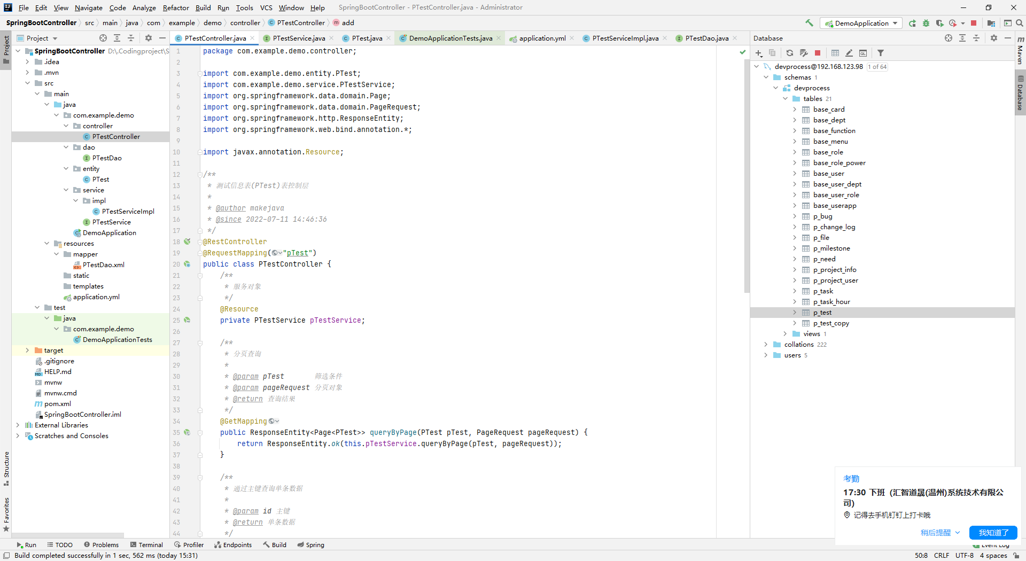The width and height of the screenshot is (1026, 561).
Task: Disconnect the data source with the red stop icon
Action: (x=818, y=53)
